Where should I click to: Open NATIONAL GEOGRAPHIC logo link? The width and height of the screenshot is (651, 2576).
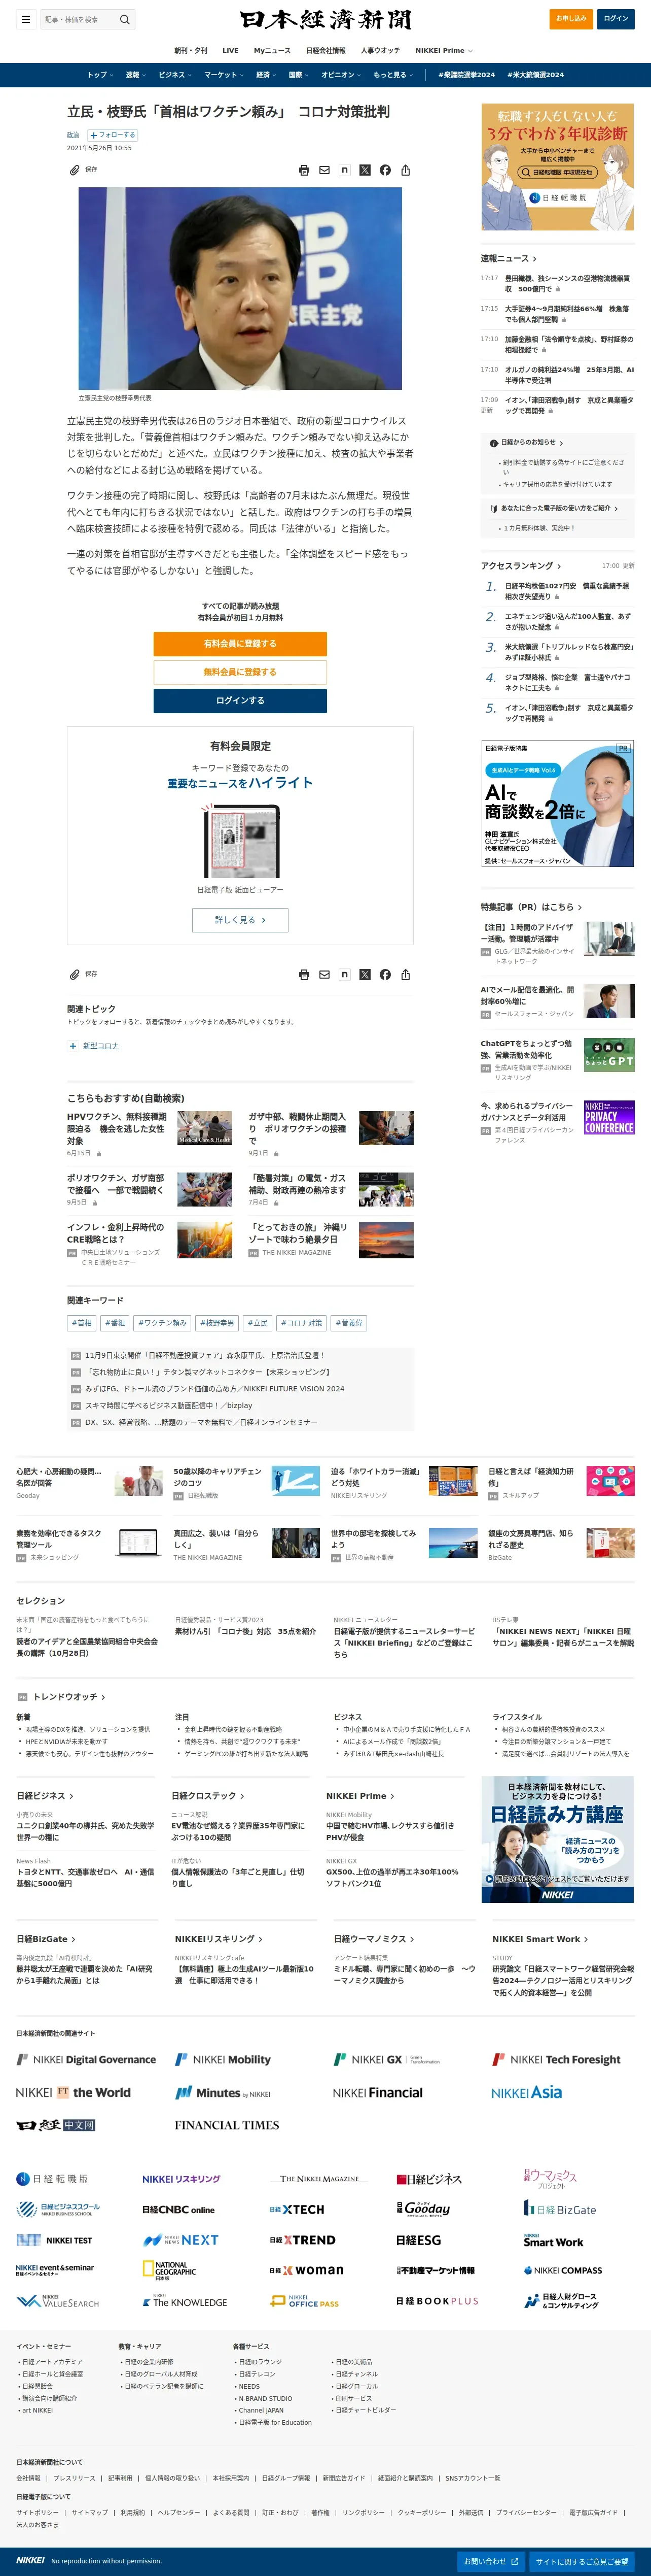pyautogui.click(x=170, y=2270)
